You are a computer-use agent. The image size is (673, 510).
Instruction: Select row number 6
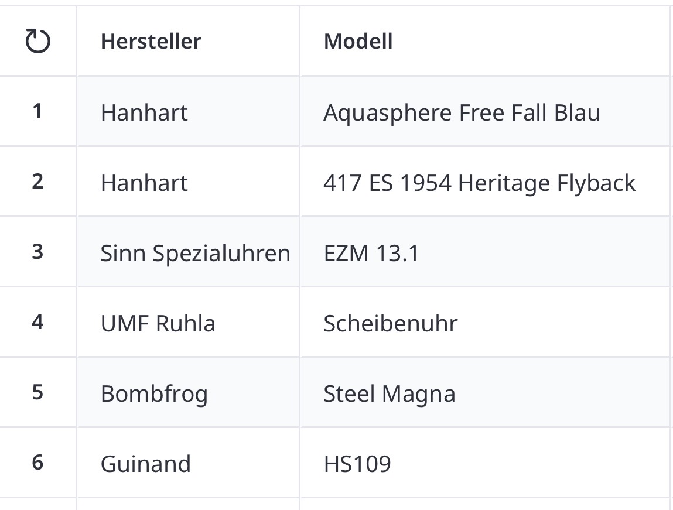[x=37, y=463]
